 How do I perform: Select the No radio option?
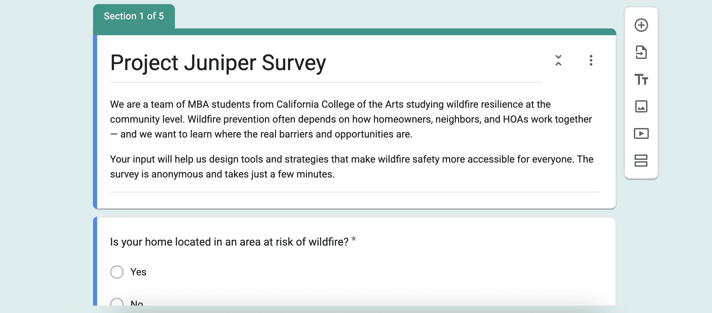[x=117, y=302]
